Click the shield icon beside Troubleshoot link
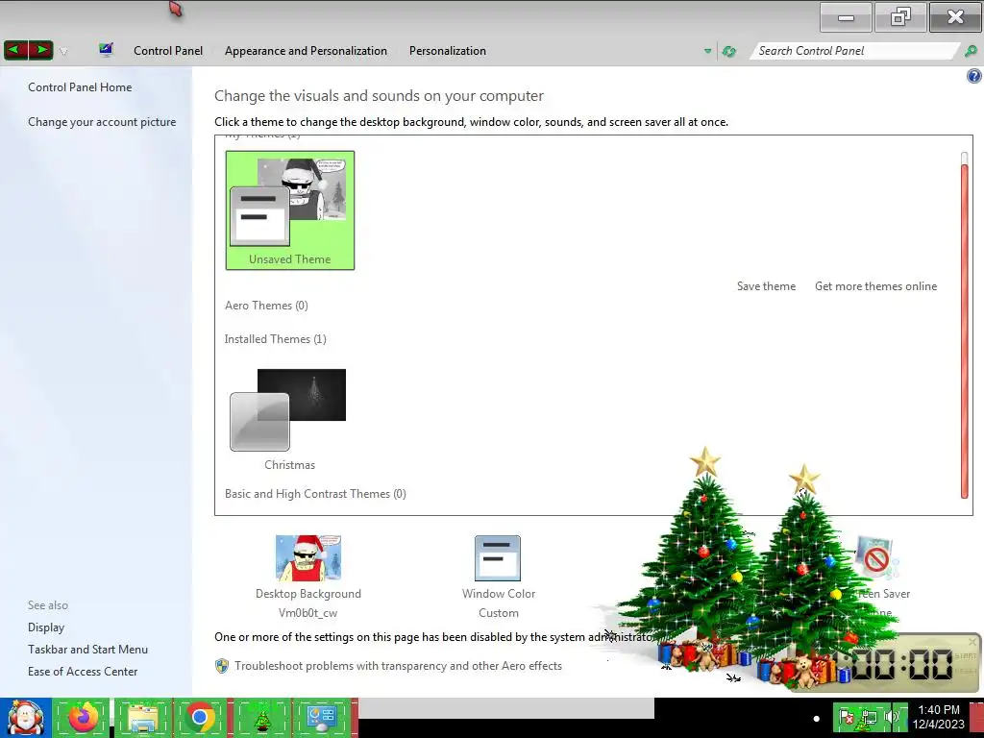The width and height of the screenshot is (984, 738). [x=222, y=666]
